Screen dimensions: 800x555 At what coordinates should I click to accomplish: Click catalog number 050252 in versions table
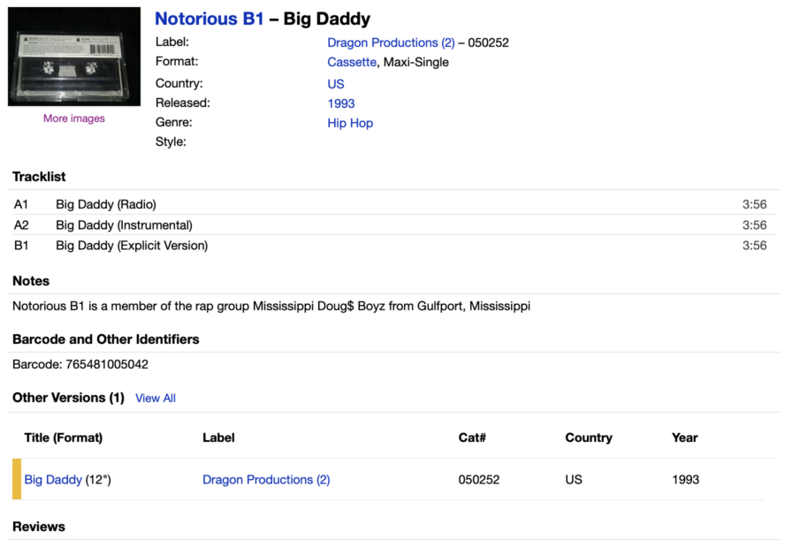tap(478, 480)
